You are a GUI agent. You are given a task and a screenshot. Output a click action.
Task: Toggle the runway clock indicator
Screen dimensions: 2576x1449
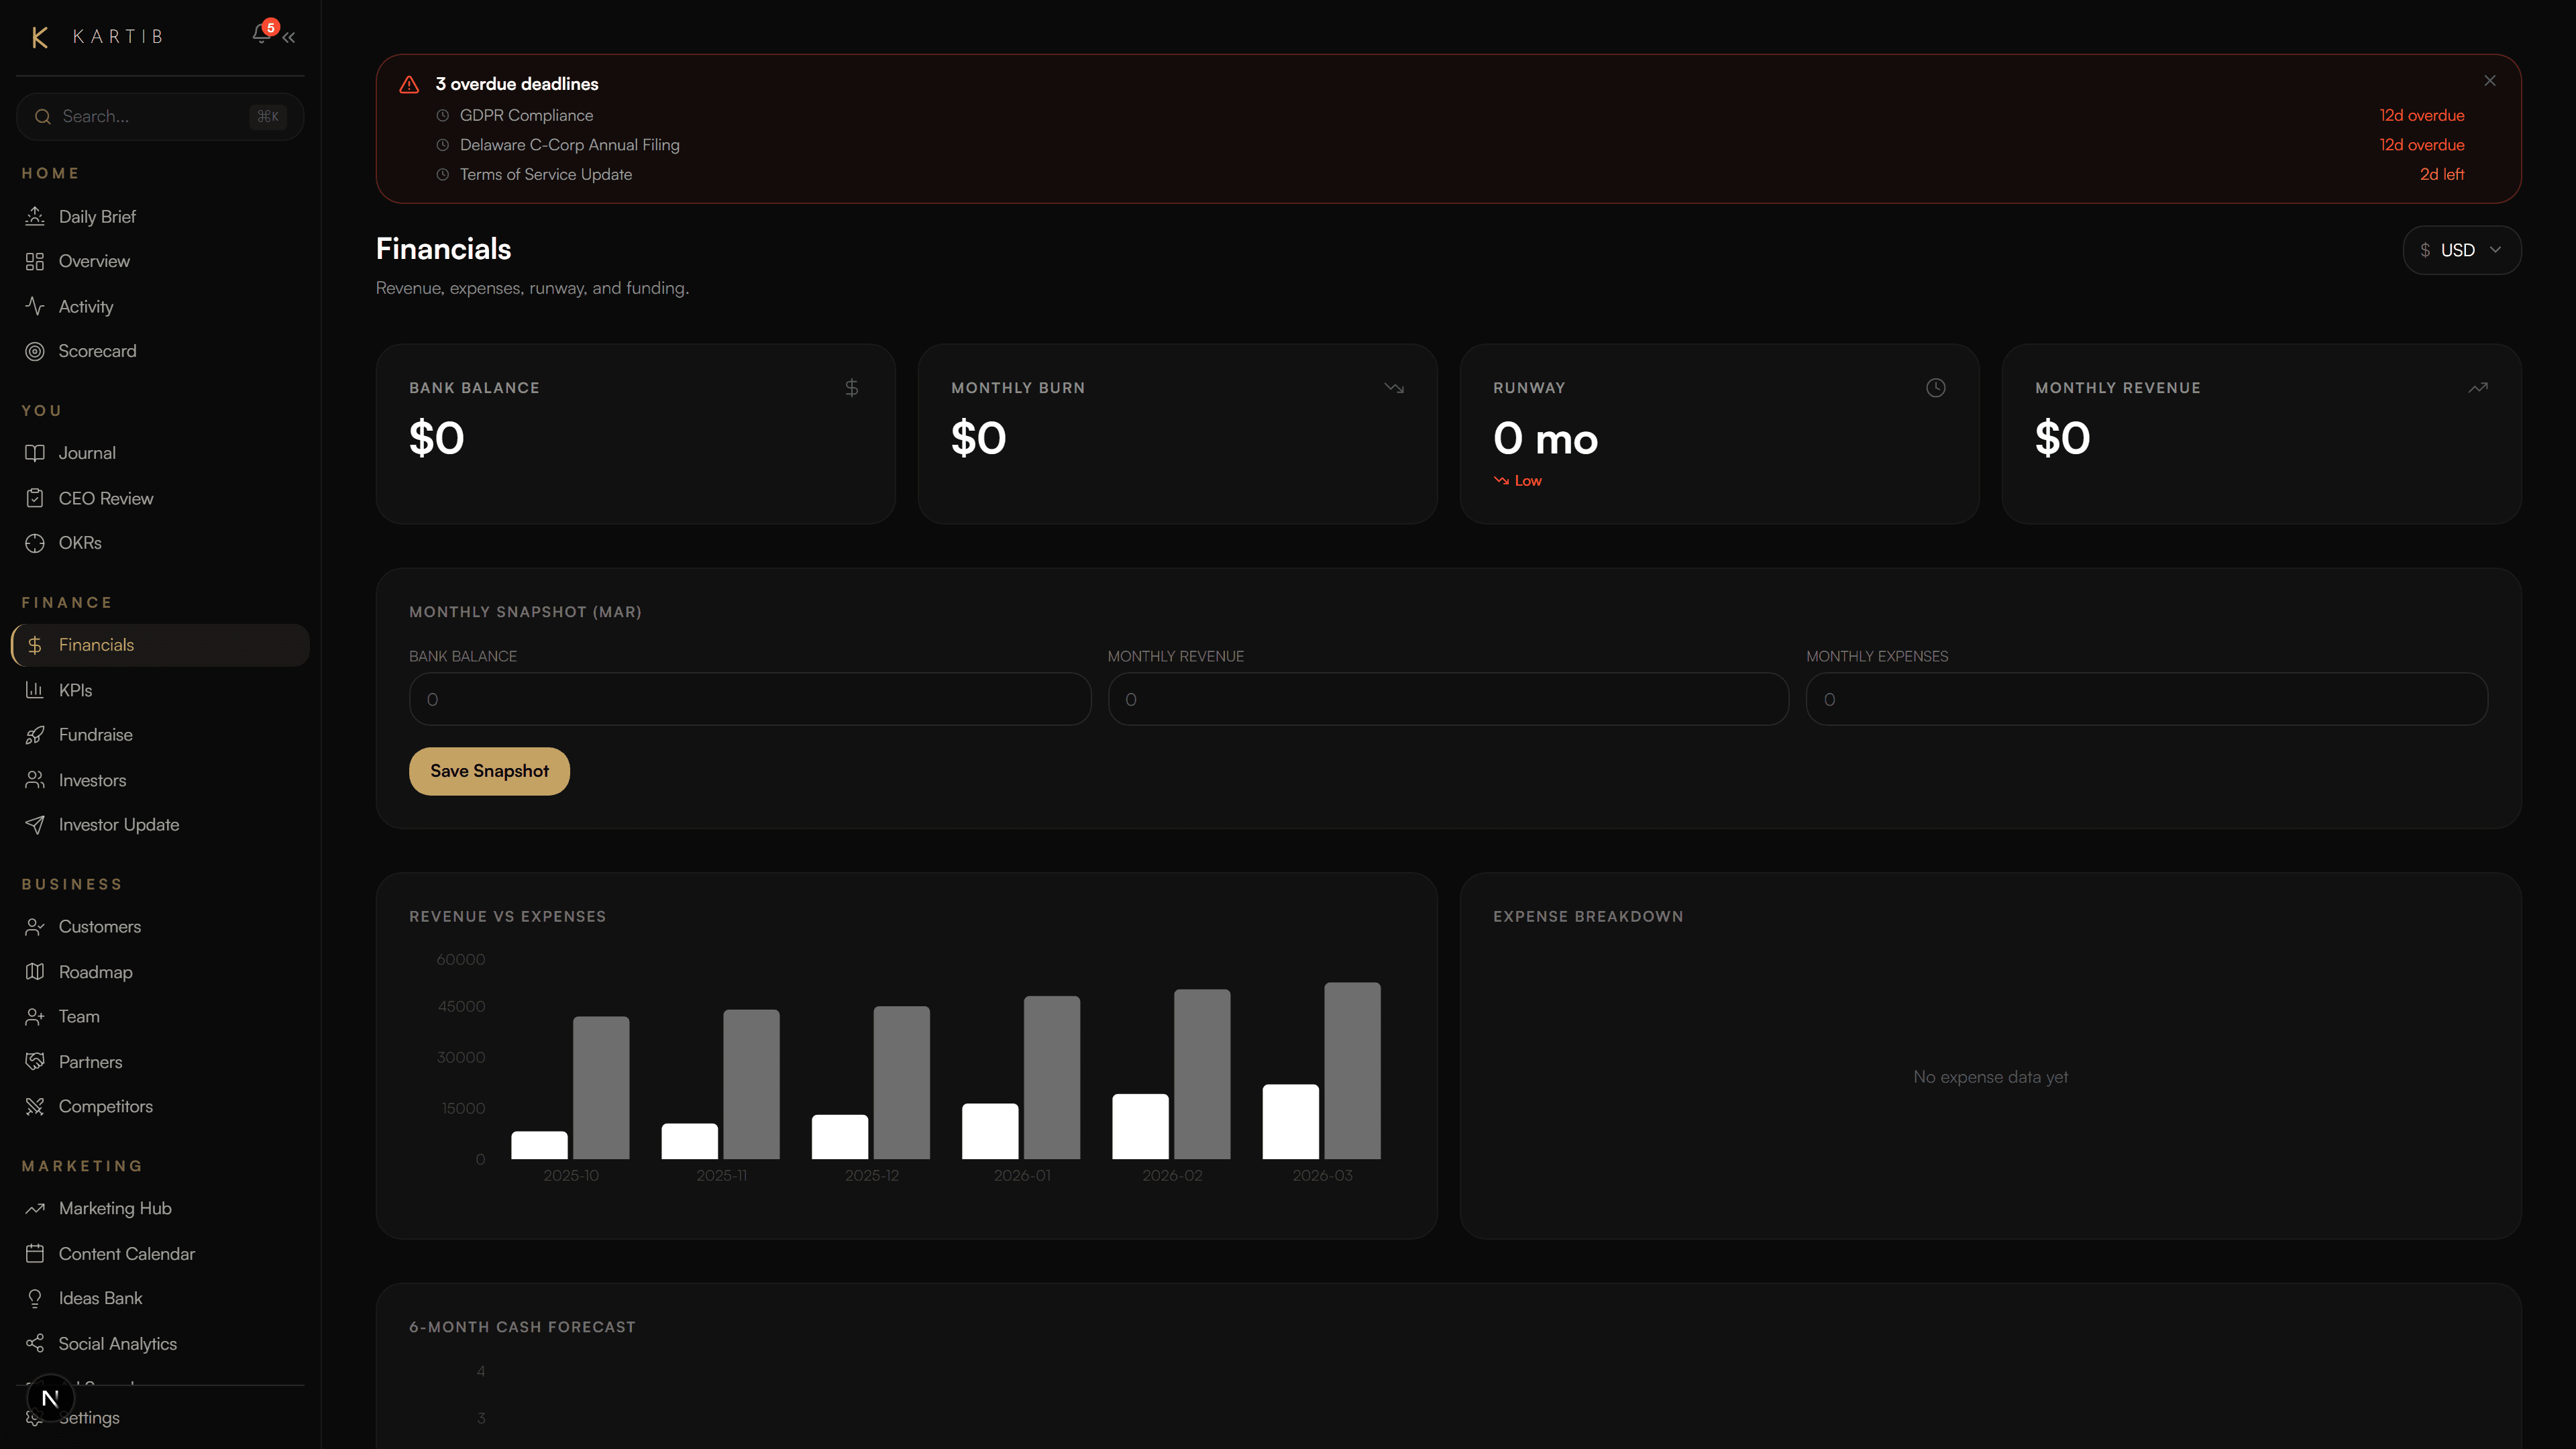(1935, 387)
